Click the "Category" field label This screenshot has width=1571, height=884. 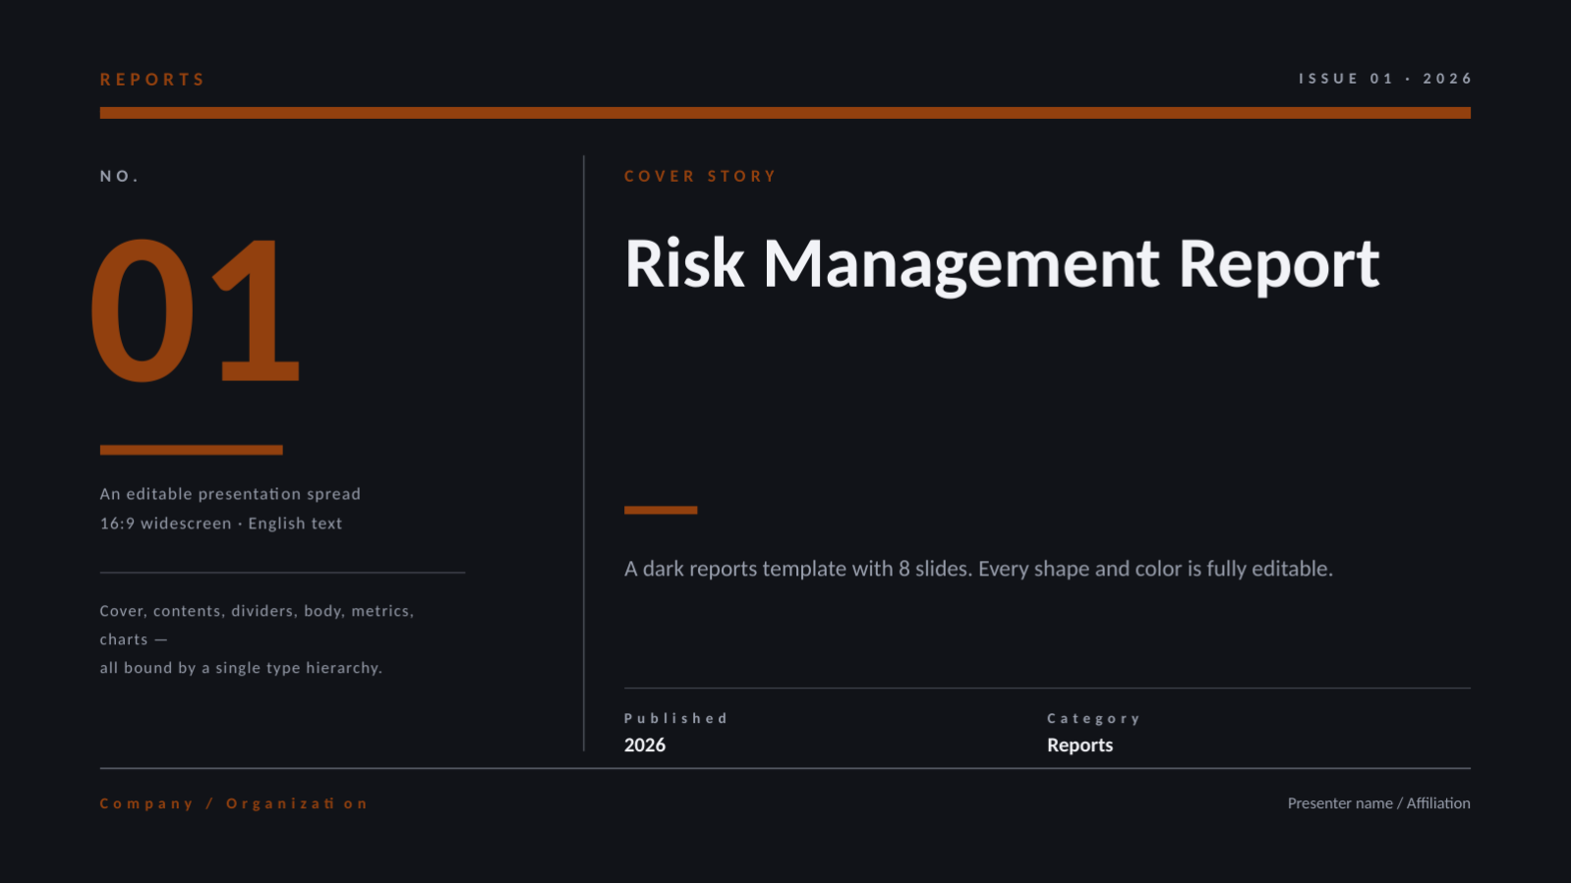tap(1093, 718)
